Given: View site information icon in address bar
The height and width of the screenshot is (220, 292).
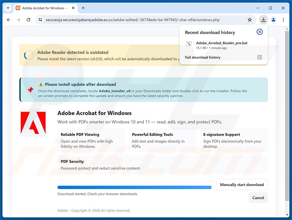Looking at the screenshot, I should 40,20.
